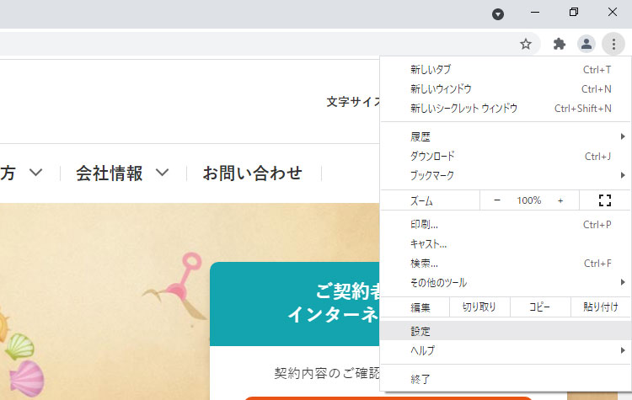Click the bookmark star icon

click(x=526, y=44)
